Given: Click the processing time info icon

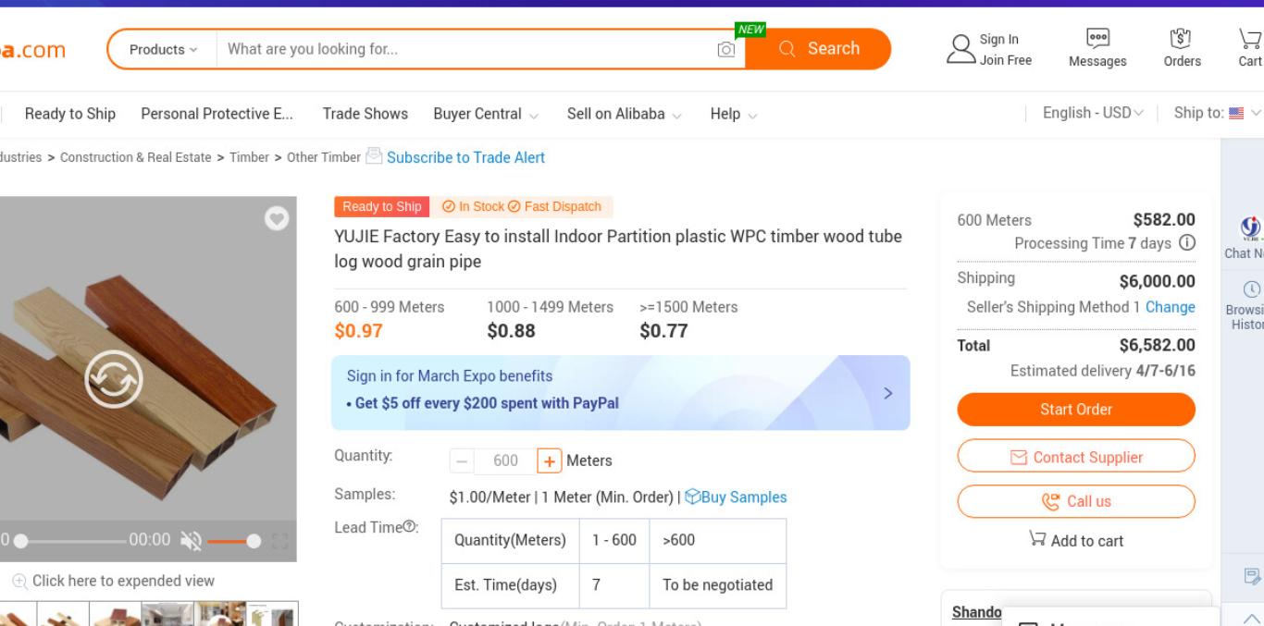Looking at the screenshot, I should (1186, 243).
